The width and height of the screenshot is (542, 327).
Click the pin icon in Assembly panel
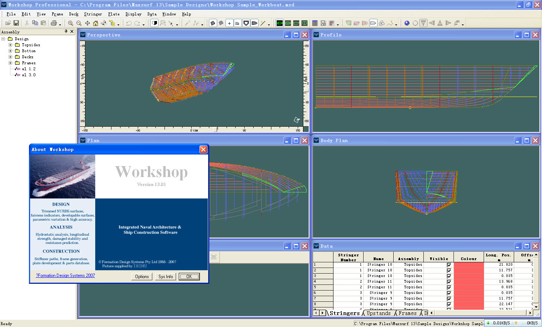click(x=66, y=32)
